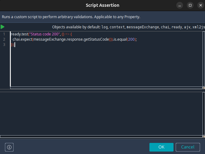
Task: Click line number 3 in gutter
Action: pyautogui.click(x=4, y=45)
